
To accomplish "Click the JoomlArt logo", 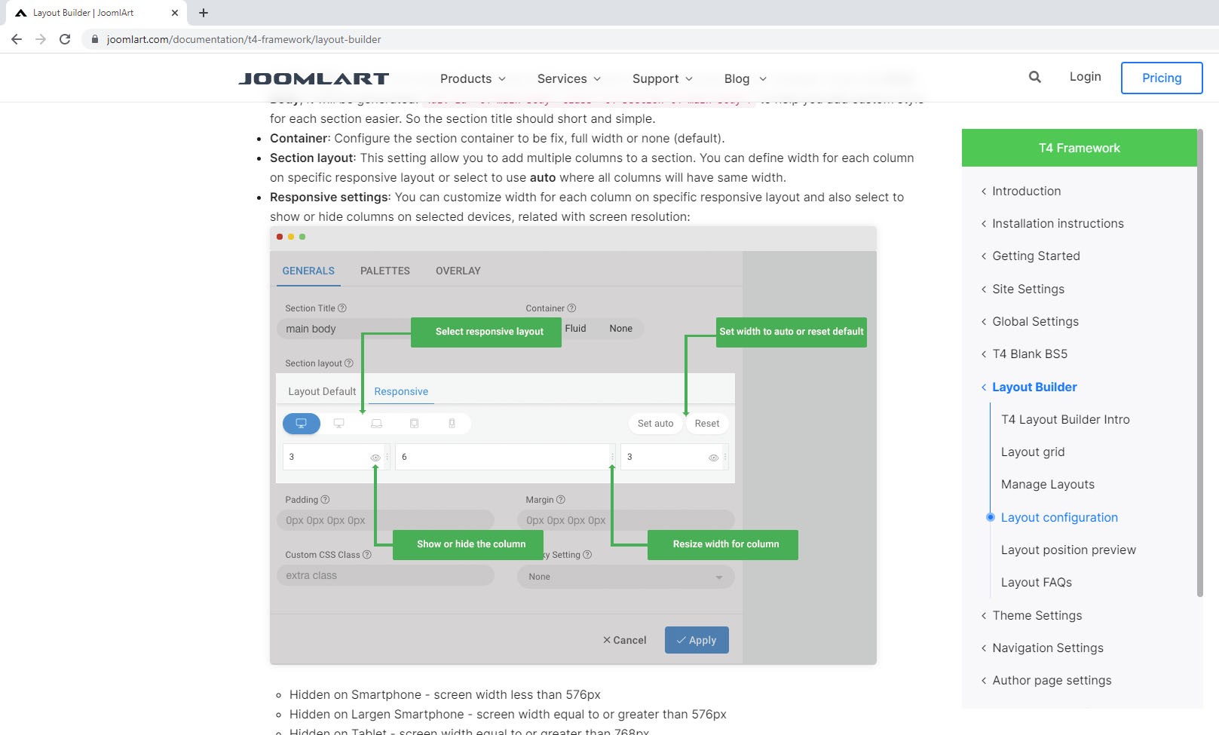I will [314, 78].
